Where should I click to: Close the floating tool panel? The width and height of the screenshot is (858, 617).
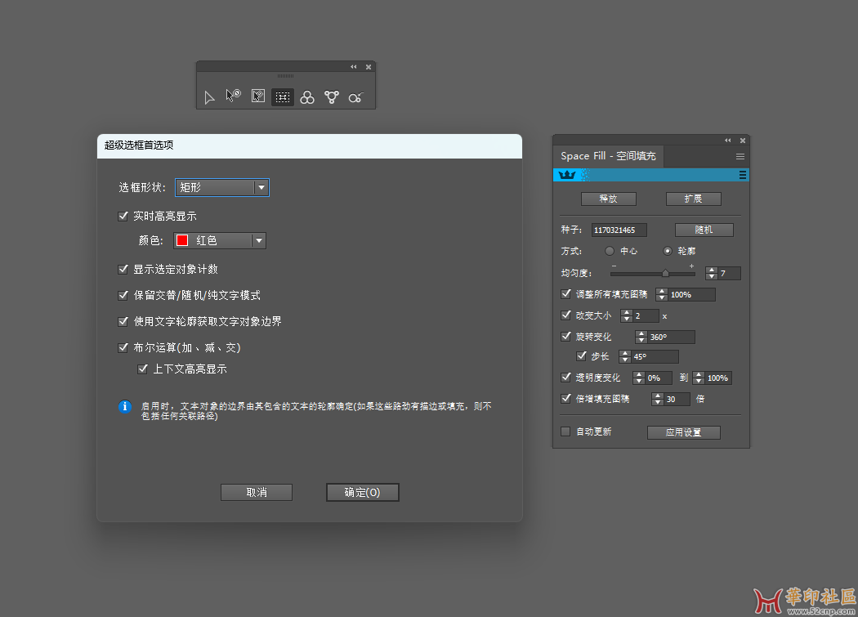tap(369, 67)
